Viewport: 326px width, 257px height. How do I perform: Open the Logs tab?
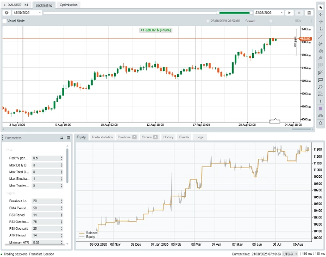(200, 137)
